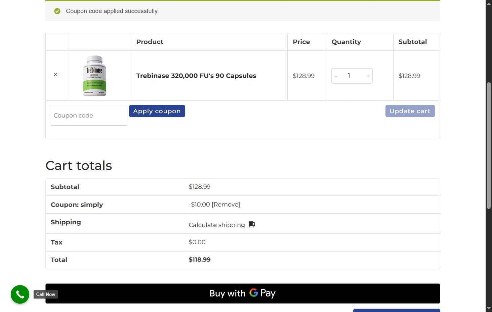Decrease quantity with the minus button
The image size is (492, 312).
(x=336, y=76)
